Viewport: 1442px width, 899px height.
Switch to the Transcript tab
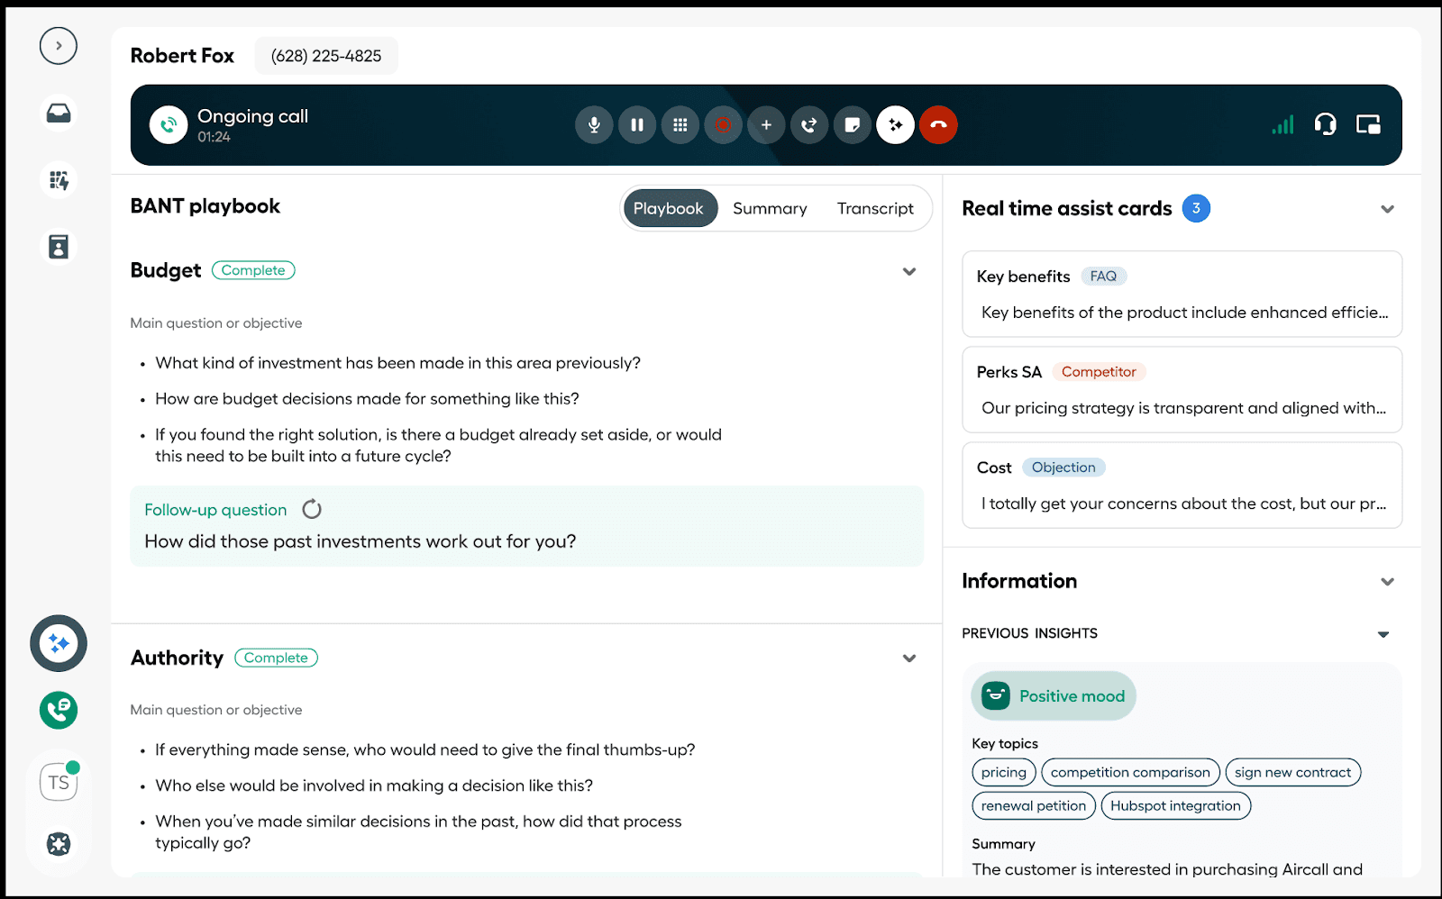point(874,209)
